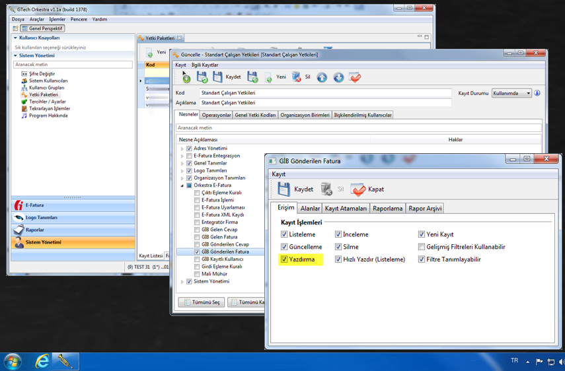The height and width of the screenshot is (371, 565).
Task: Close the Yetki Paketleri tab
Action: pos(180,38)
